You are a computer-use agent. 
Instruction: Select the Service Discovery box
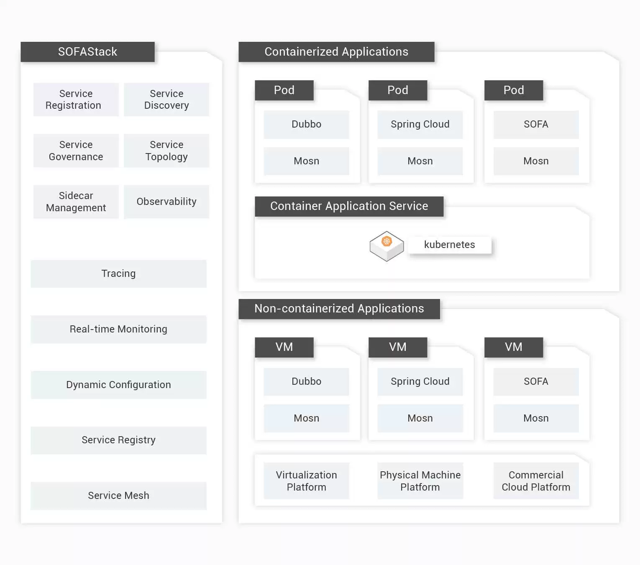(x=166, y=100)
